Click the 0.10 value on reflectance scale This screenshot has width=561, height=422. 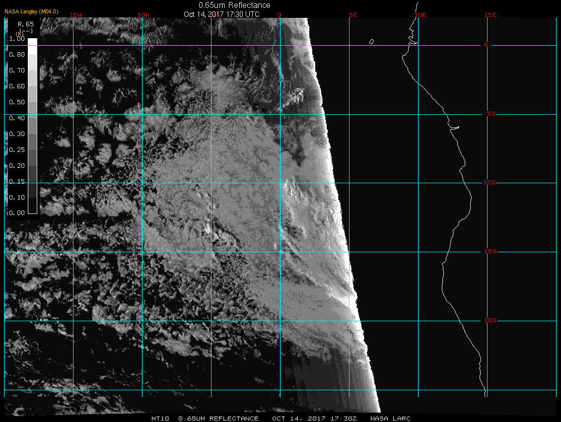coord(17,197)
